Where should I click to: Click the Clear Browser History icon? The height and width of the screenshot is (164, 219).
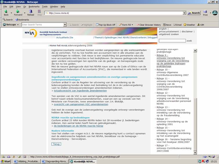pyautogui.click(x=138, y=25)
